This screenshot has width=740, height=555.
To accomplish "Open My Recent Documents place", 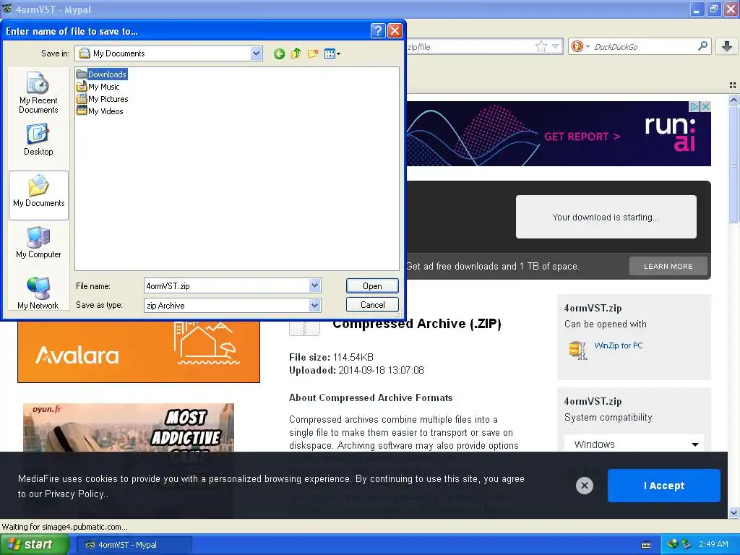I will [38, 93].
